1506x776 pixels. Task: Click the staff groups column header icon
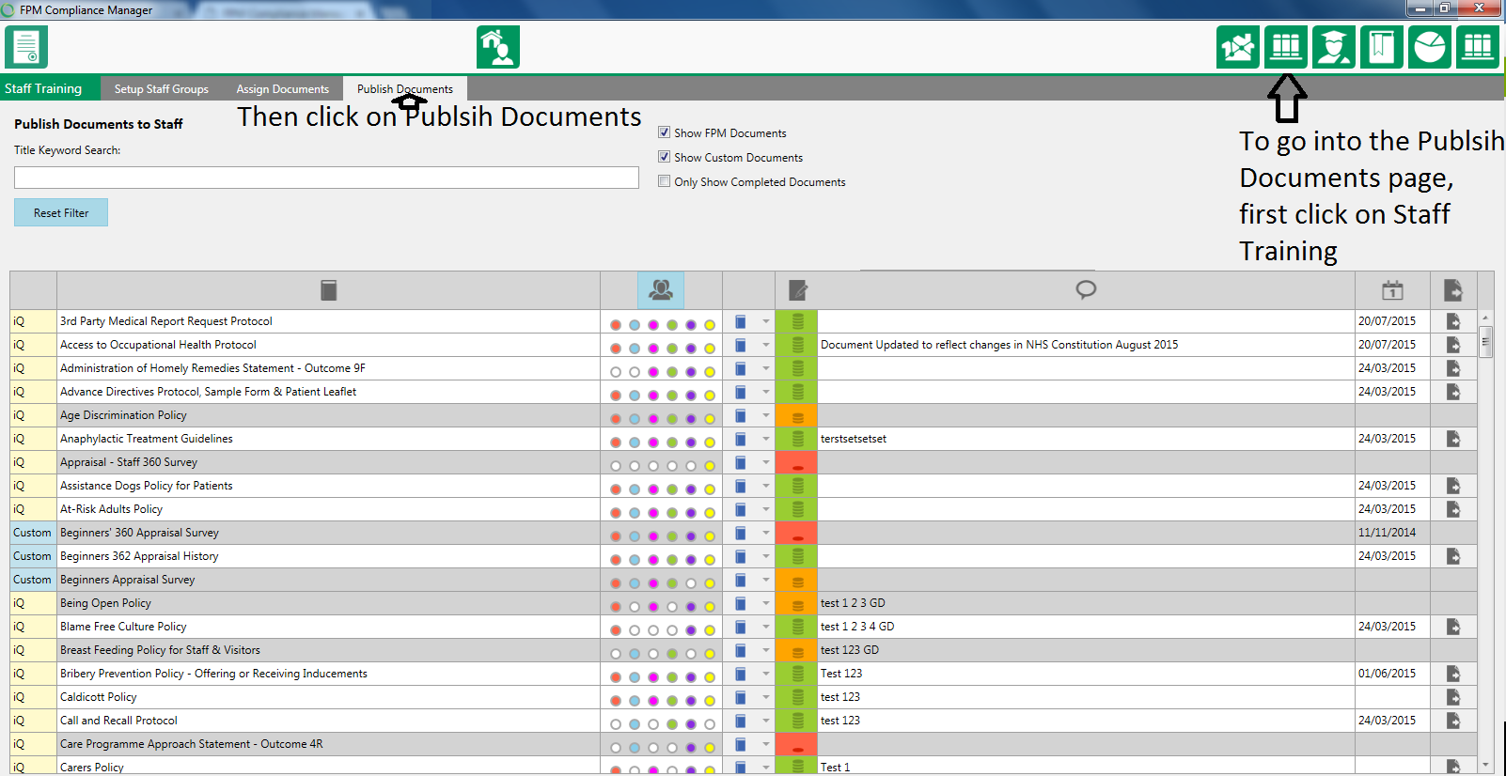pos(661,290)
